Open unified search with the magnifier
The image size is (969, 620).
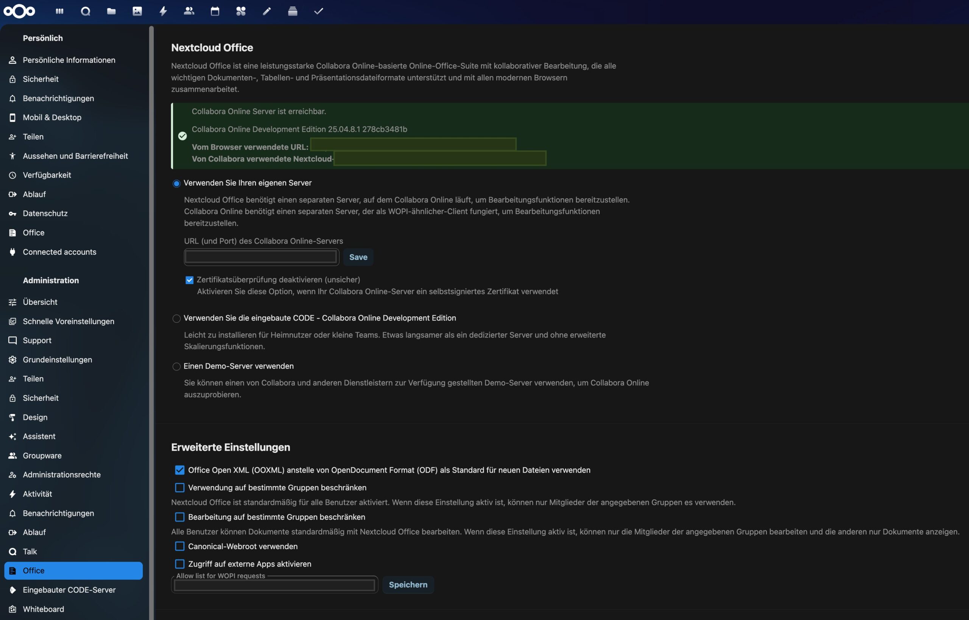point(85,11)
